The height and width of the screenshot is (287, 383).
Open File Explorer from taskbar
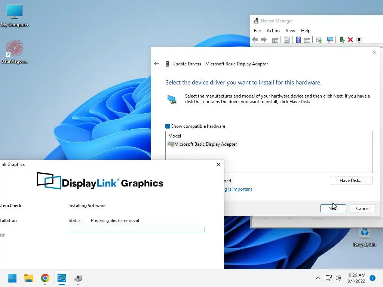(x=28, y=278)
